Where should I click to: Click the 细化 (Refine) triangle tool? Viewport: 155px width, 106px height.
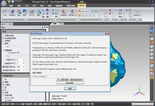tap(38, 13)
